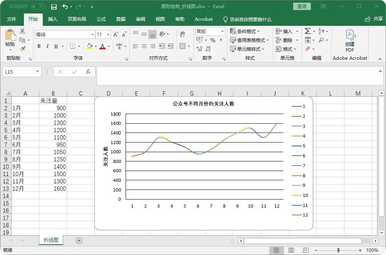Open the 插入 cells dropdown in ribbon

tap(297, 31)
